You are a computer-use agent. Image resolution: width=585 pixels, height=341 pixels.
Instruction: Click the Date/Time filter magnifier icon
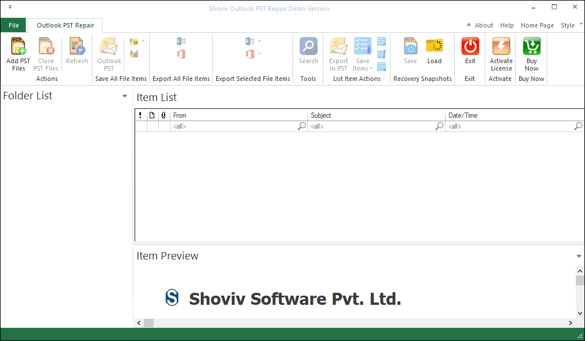[x=578, y=126]
